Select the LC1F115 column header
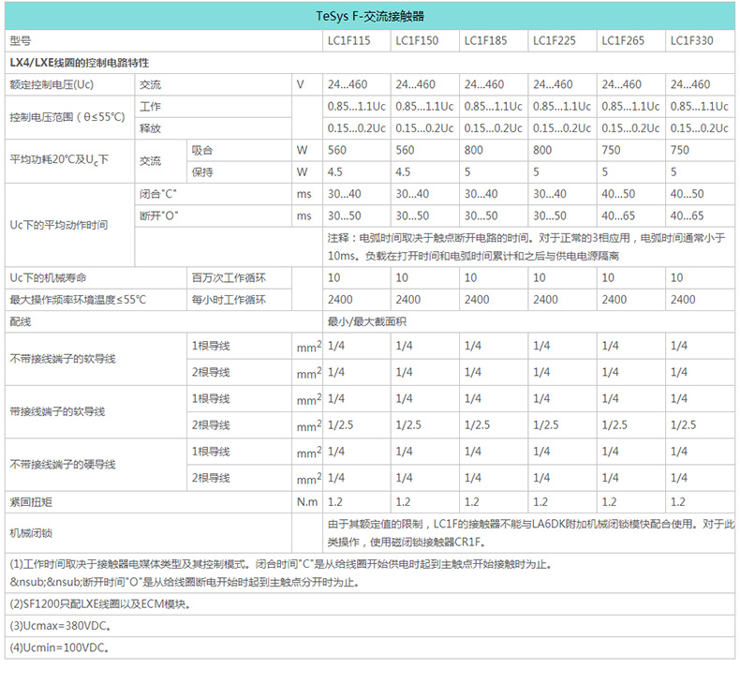Image resolution: width=740 pixels, height=684 pixels. point(348,40)
